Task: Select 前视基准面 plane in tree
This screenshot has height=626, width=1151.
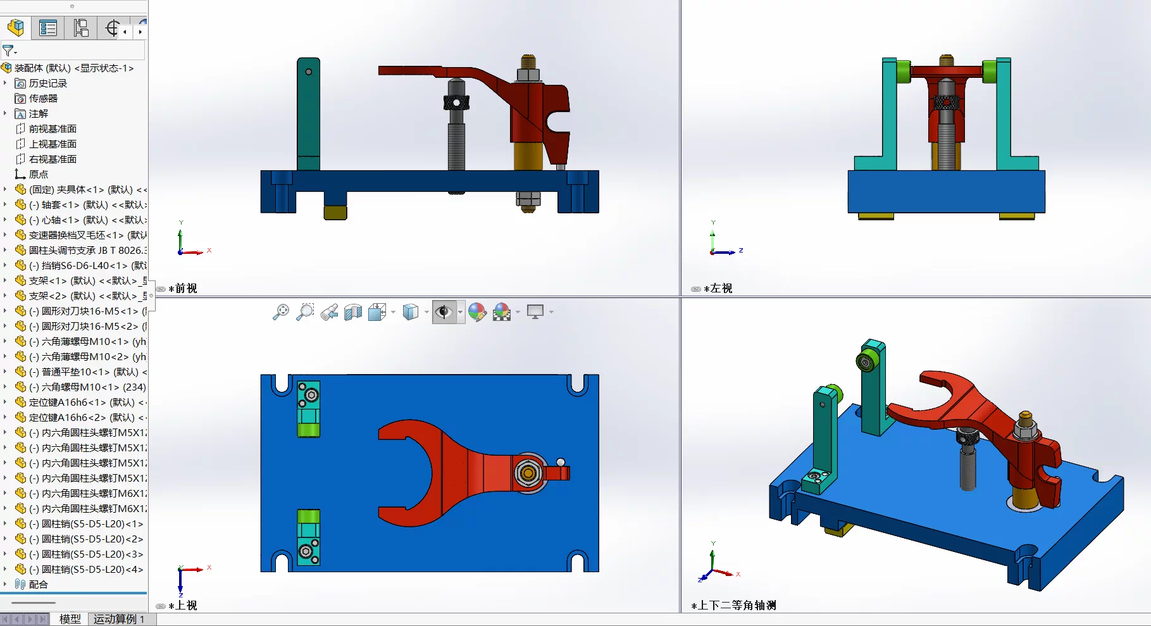Action: pos(46,128)
